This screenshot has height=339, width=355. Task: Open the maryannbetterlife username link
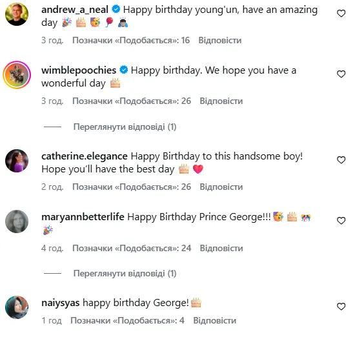coord(83,217)
